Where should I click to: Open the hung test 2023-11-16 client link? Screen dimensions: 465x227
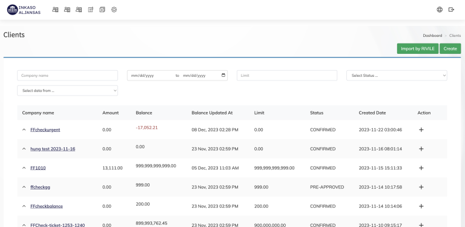point(53,149)
